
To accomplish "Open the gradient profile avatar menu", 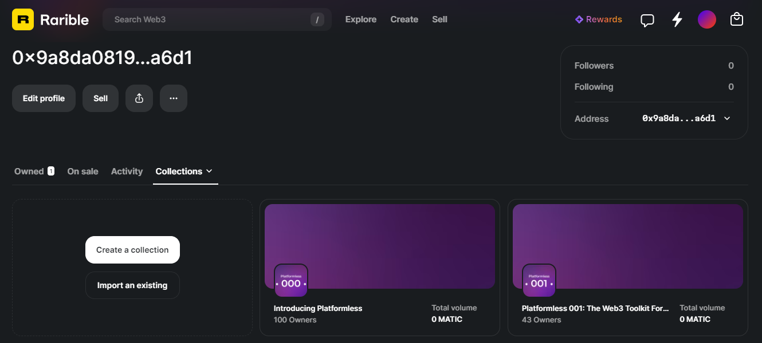I will [707, 19].
